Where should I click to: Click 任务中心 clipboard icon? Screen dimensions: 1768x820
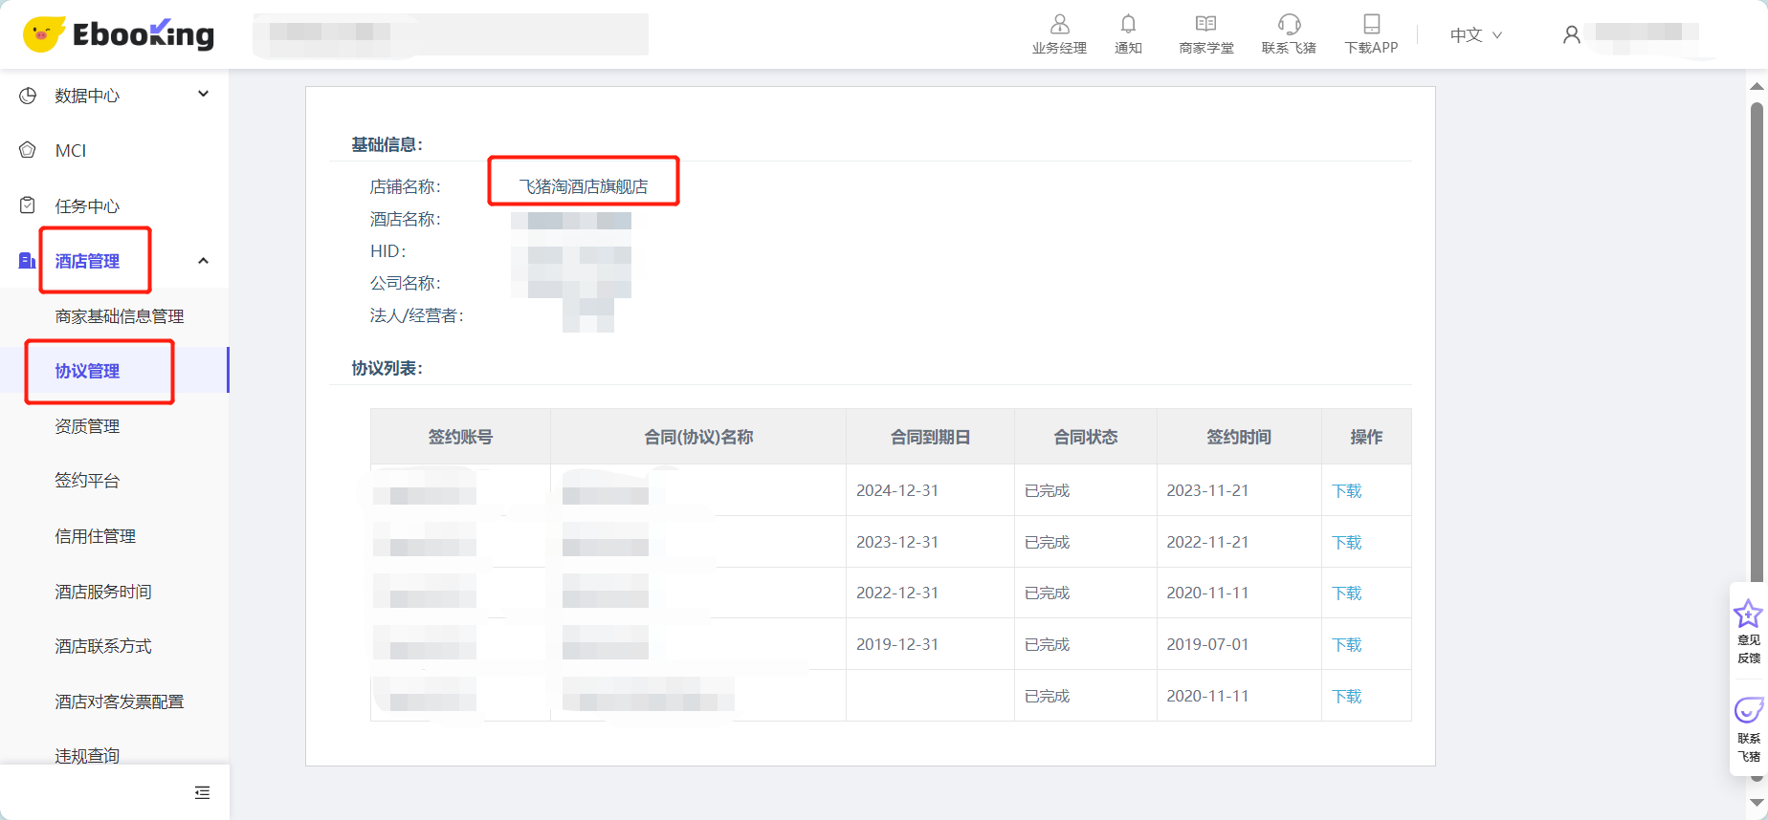tap(28, 205)
